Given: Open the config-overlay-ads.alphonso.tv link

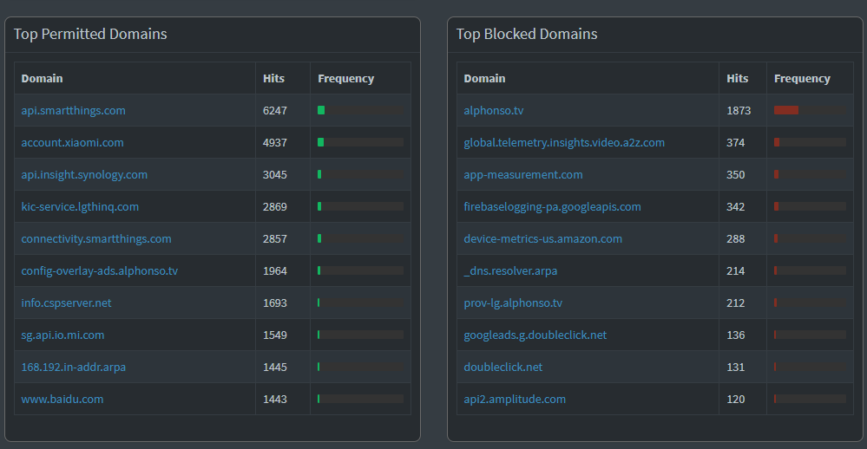Looking at the screenshot, I should [x=100, y=270].
